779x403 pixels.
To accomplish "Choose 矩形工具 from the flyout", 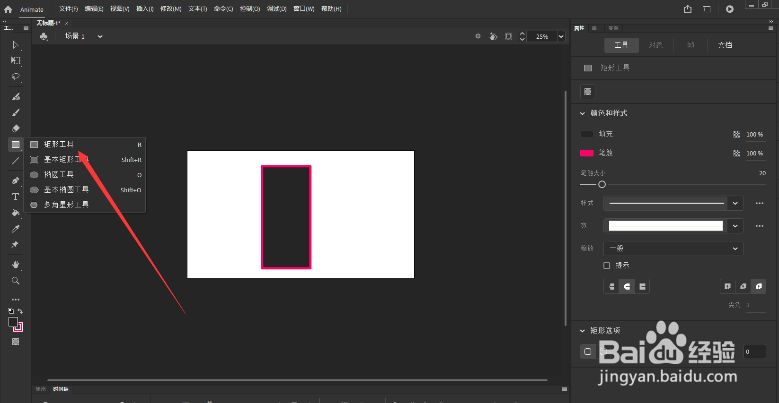I will [85, 145].
